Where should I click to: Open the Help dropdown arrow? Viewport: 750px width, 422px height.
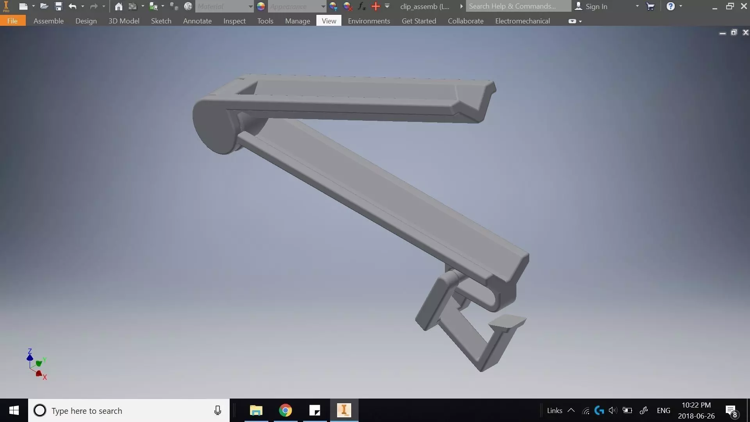pos(681,6)
